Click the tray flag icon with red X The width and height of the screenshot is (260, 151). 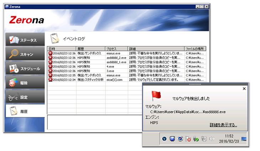(188, 139)
